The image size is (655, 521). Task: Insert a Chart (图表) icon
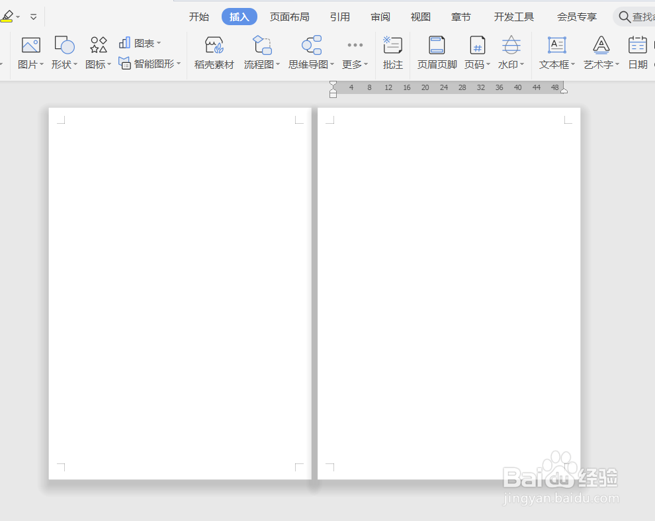tap(124, 42)
